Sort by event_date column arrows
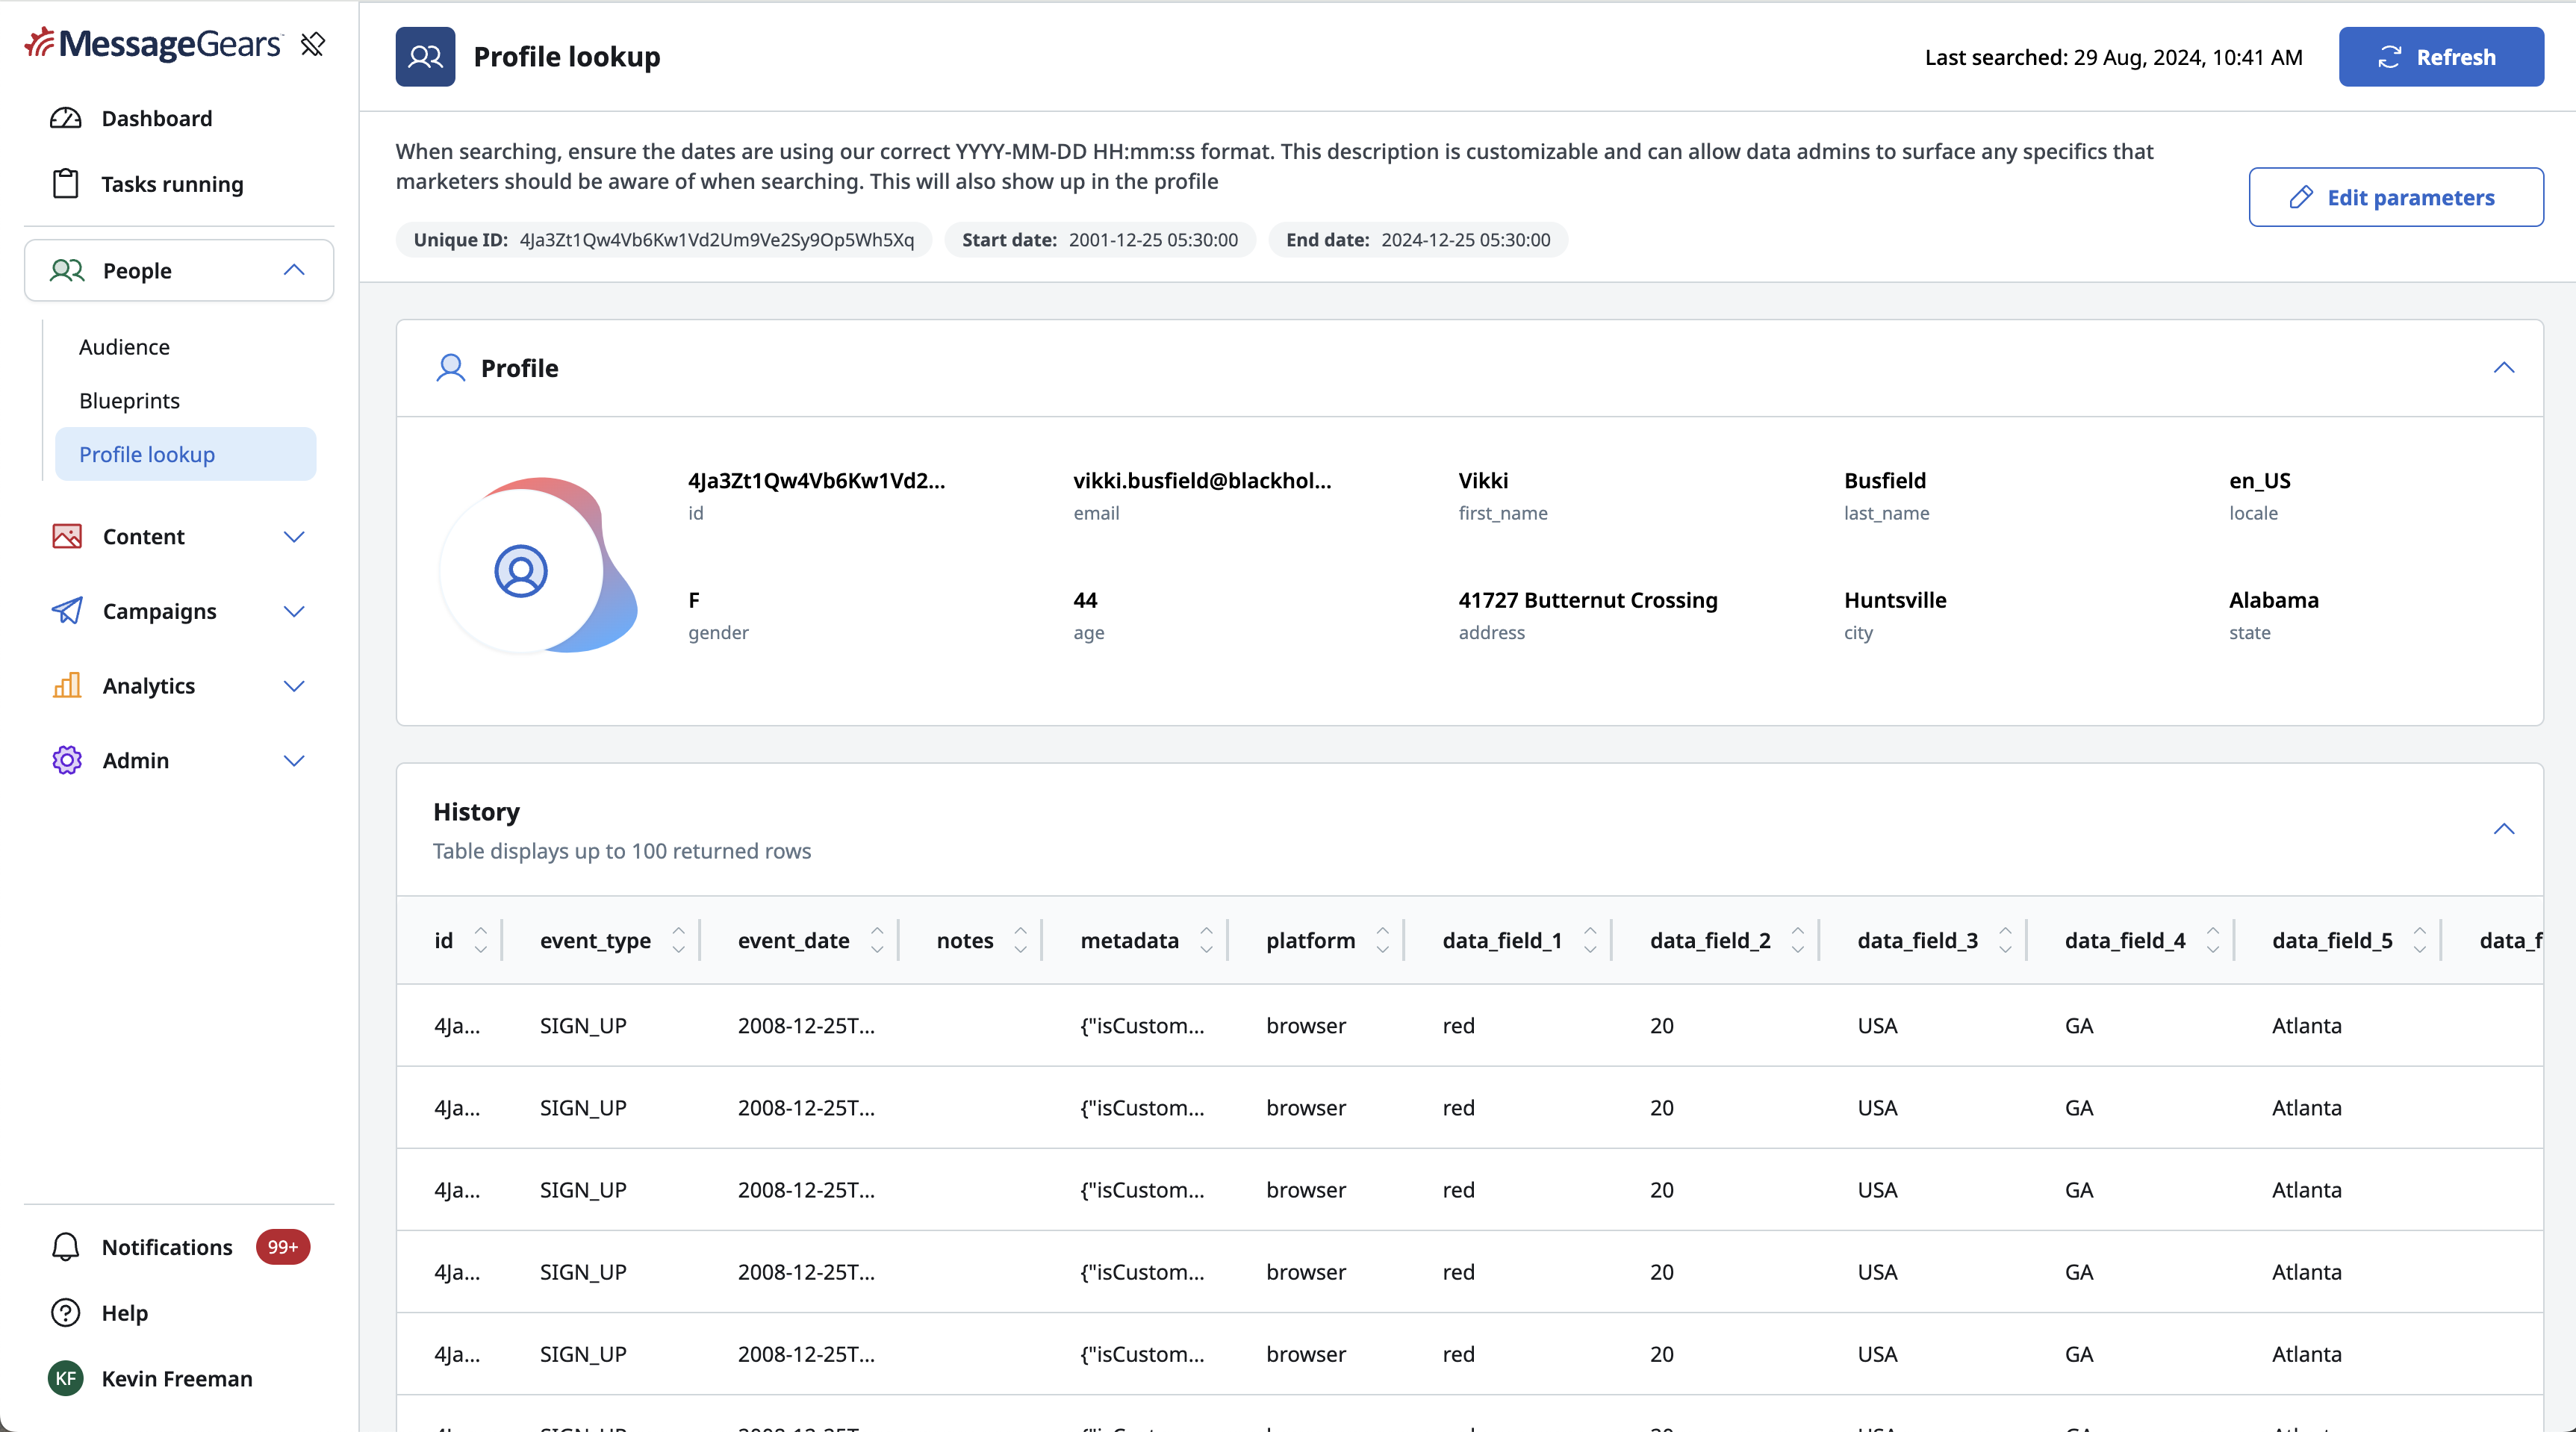Image resolution: width=2576 pixels, height=1432 pixels. click(877, 939)
